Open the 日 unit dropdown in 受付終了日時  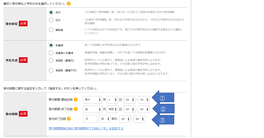coord(105,119)
